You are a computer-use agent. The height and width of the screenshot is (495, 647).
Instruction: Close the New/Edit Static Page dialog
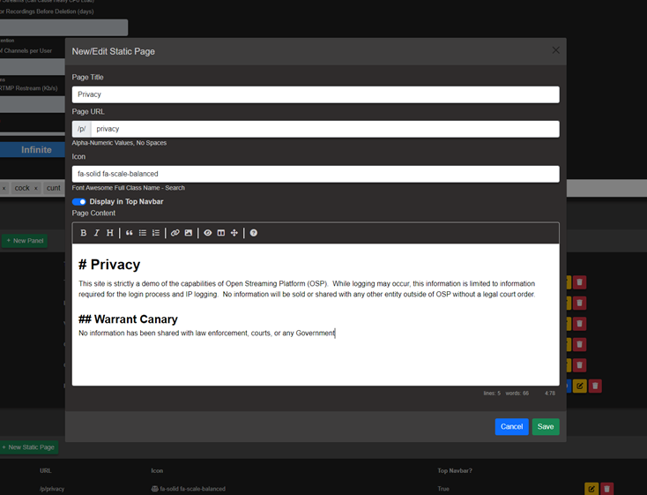coord(556,50)
